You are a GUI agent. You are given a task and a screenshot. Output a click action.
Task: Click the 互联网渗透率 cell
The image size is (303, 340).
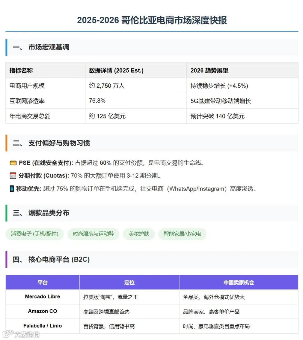(46, 101)
